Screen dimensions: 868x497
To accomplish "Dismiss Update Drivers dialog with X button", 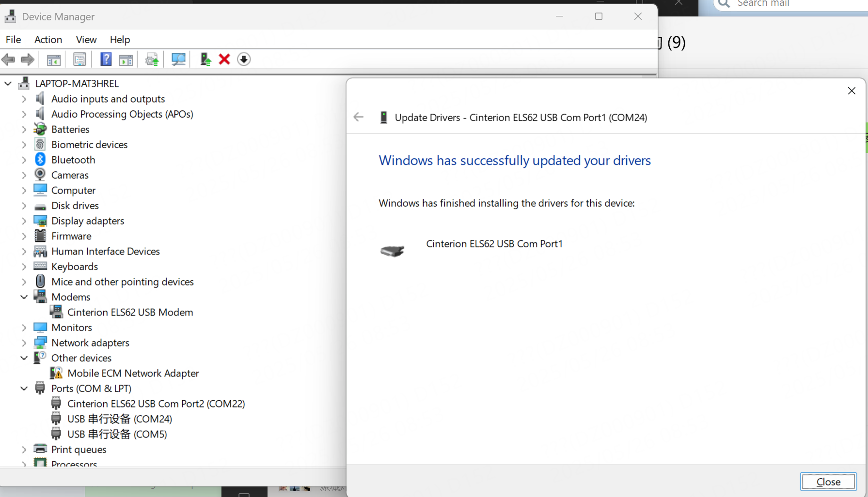I will click(852, 90).
